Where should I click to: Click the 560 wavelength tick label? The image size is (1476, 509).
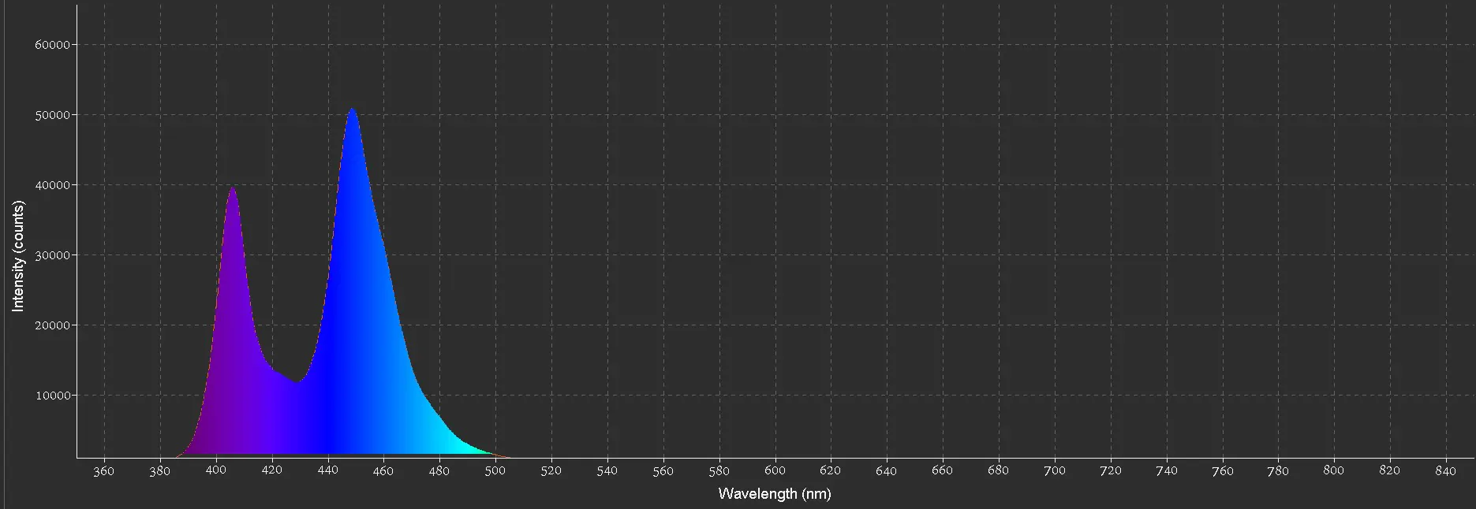click(x=663, y=471)
